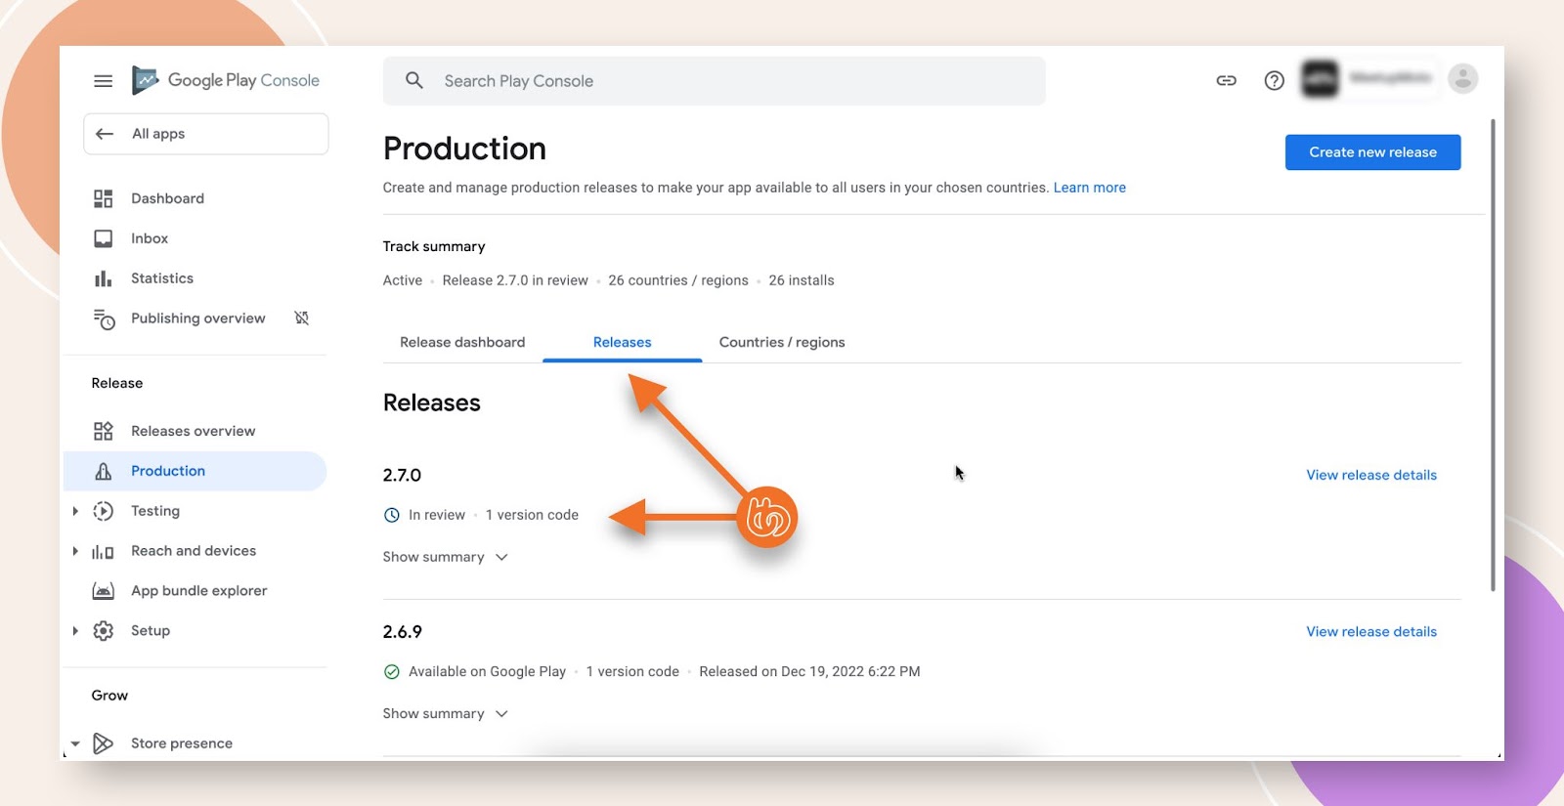Click the 'Active' track status text
Image resolution: width=1564 pixels, height=806 pixels.
click(403, 280)
